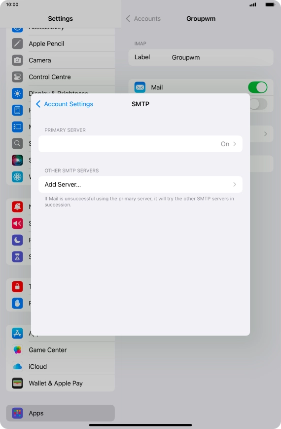This screenshot has width=281, height=429.
Task: Tap the Game Center icon
Action: point(17,350)
